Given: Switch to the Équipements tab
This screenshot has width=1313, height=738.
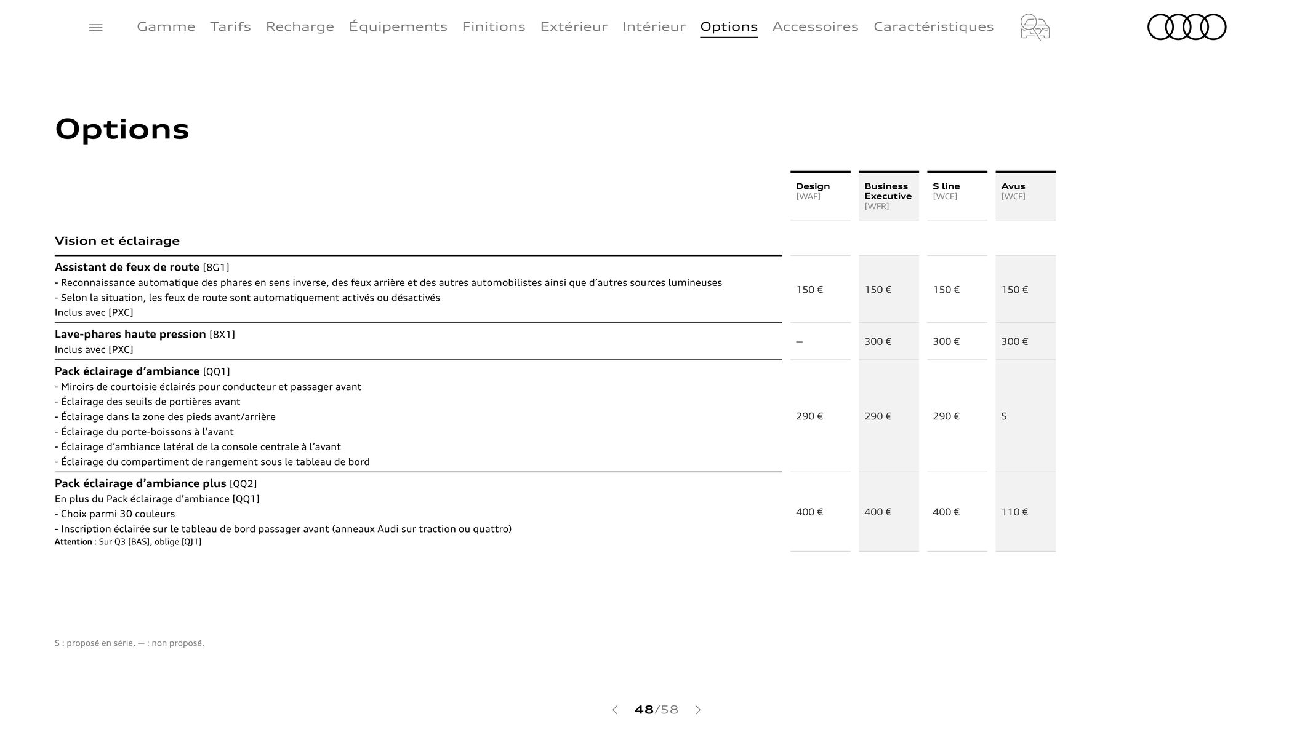Looking at the screenshot, I should tap(398, 26).
